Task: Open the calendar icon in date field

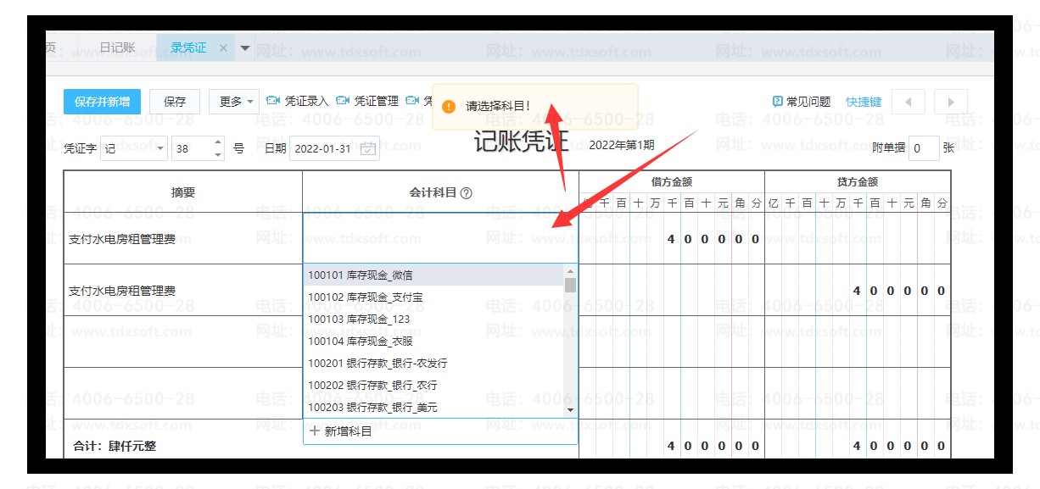Action: pyautogui.click(x=368, y=148)
